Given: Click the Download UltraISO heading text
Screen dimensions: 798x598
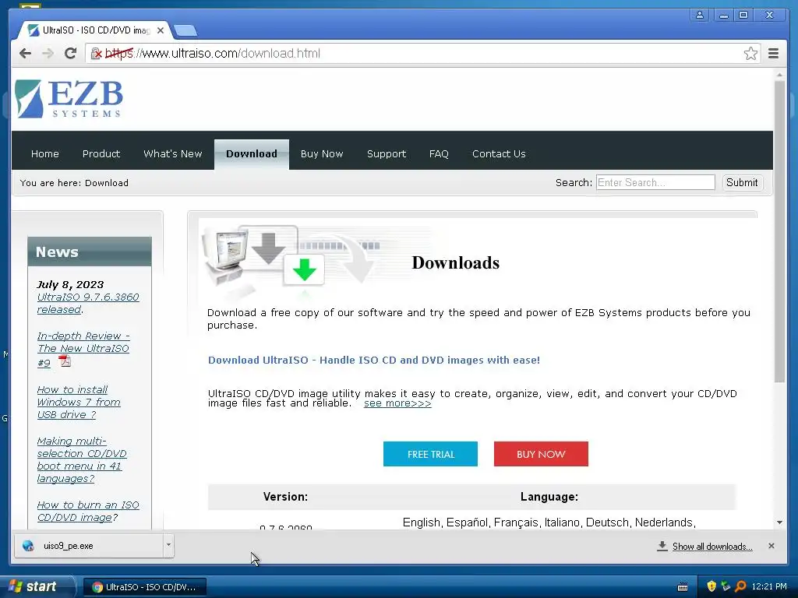Looking at the screenshot, I should tap(374, 360).
